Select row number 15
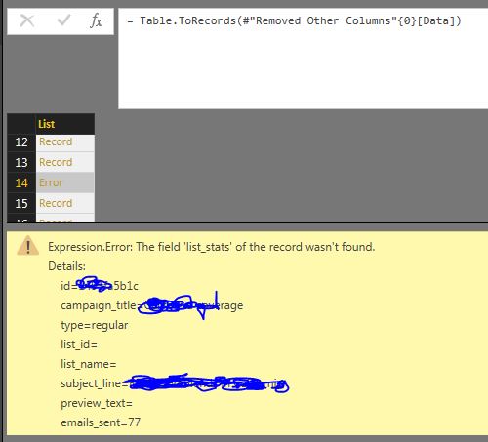Screen dimensions: 488x442 pos(21,203)
